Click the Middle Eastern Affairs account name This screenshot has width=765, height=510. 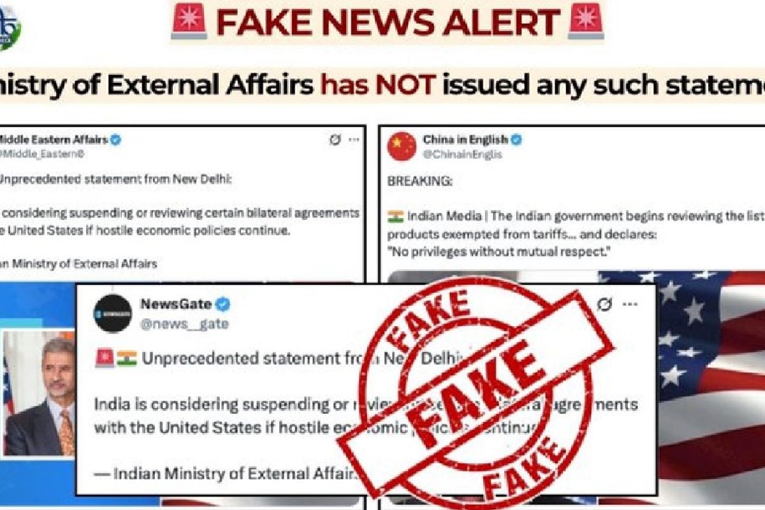click(52, 140)
